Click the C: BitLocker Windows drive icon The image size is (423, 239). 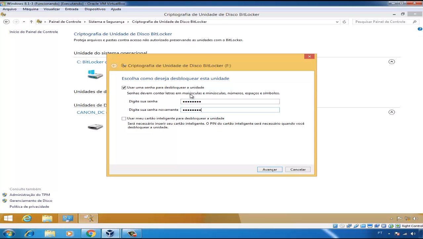[95, 74]
